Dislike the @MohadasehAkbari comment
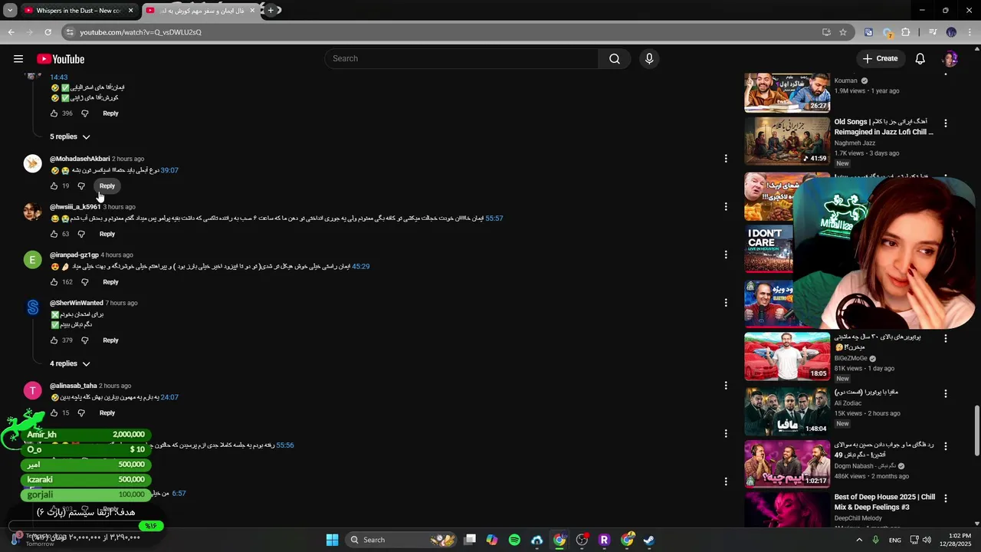 pyautogui.click(x=81, y=186)
